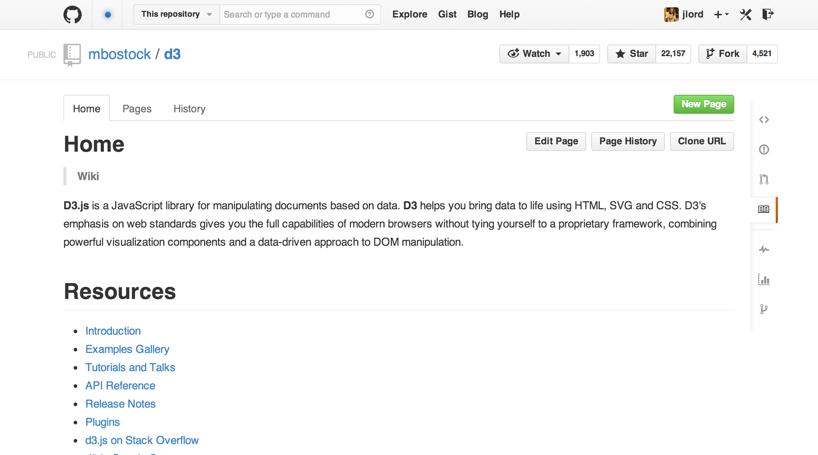Open account settings tools icon
Image resolution: width=818 pixels, height=455 pixels.
coord(746,15)
